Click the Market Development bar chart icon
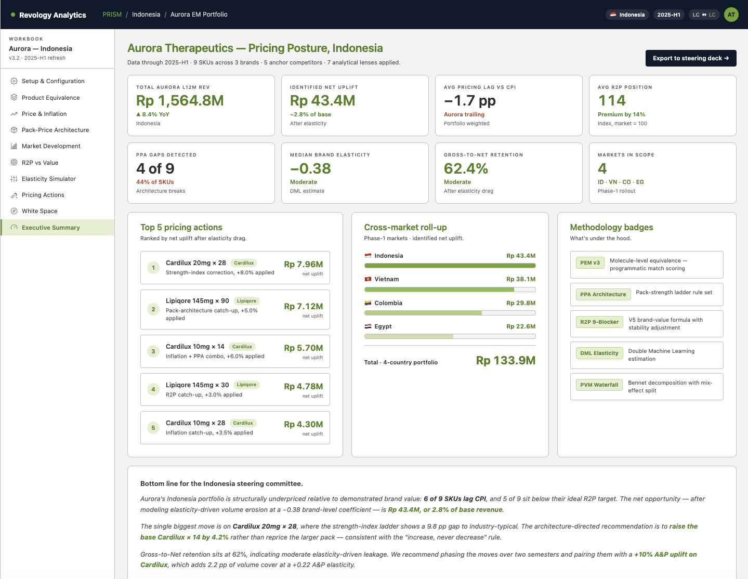This screenshot has width=748, height=579. [x=14, y=146]
